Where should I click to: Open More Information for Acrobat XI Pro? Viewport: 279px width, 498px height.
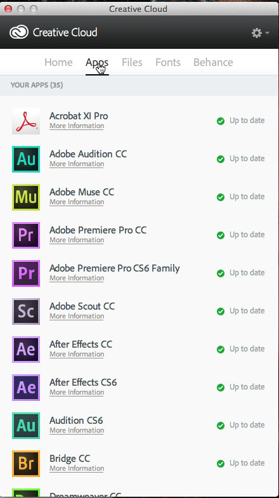click(77, 126)
